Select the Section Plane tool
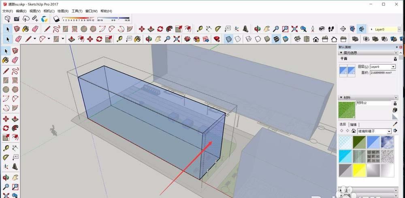The height and width of the screenshot is (198, 405). pos(343,29)
